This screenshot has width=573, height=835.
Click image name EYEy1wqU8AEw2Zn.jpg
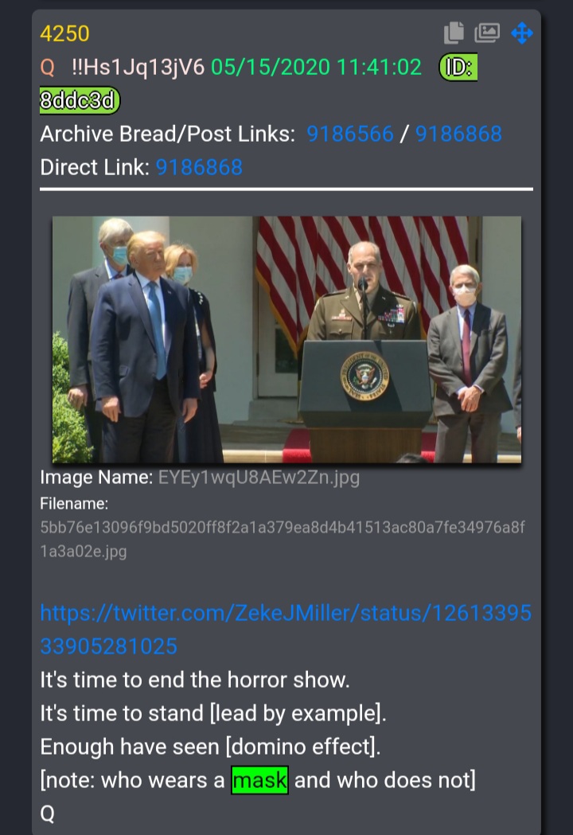point(259,477)
